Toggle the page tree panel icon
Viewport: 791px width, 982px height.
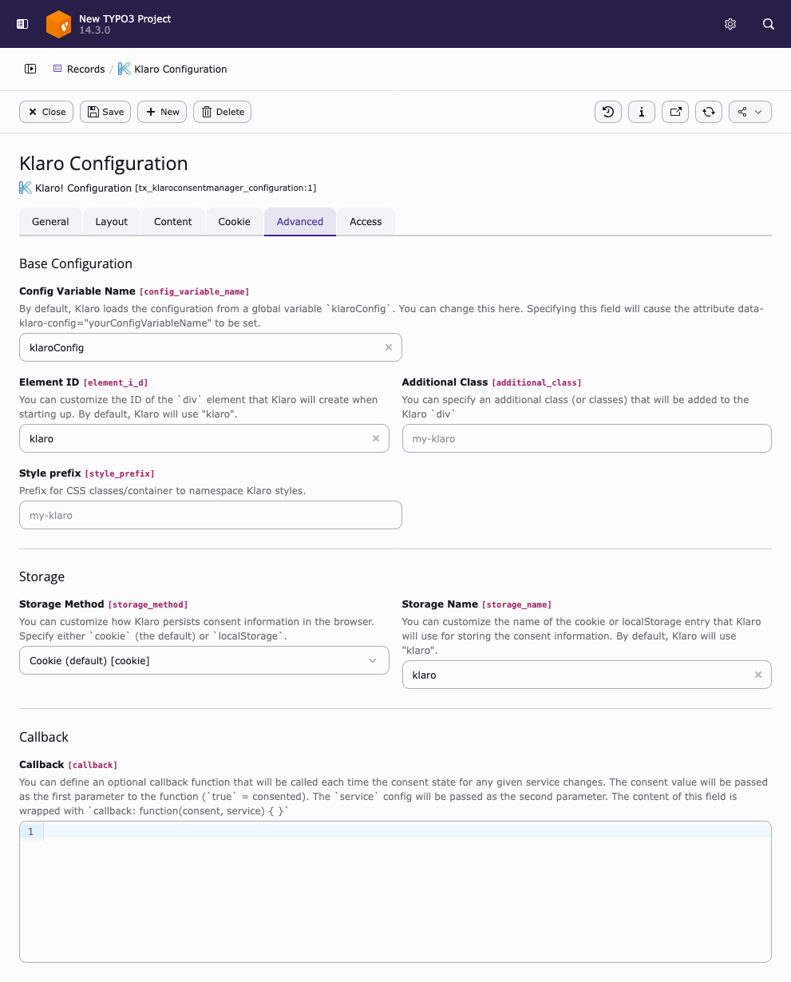(30, 69)
